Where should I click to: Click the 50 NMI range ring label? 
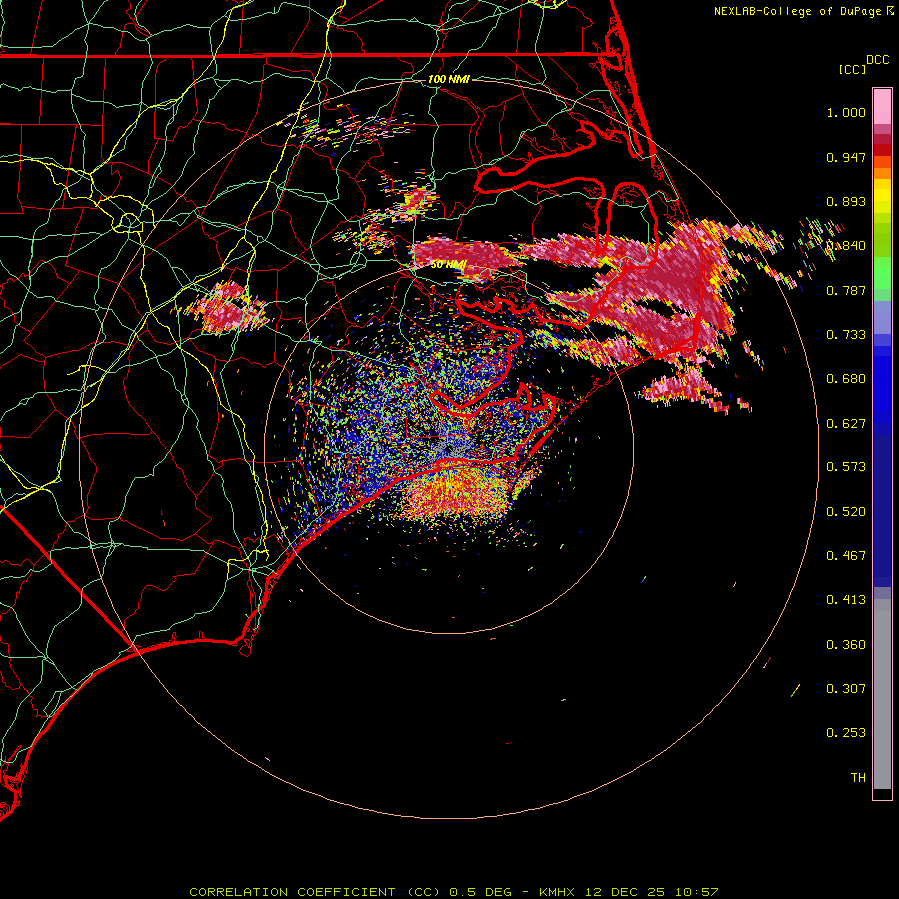[449, 265]
